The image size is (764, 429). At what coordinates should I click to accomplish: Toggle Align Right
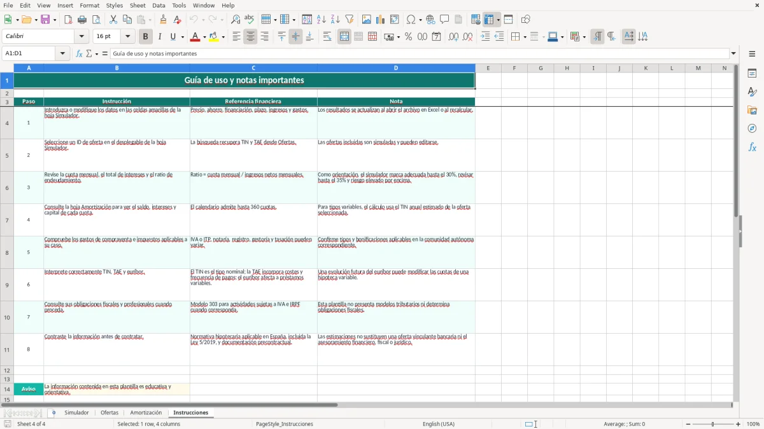coord(264,37)
